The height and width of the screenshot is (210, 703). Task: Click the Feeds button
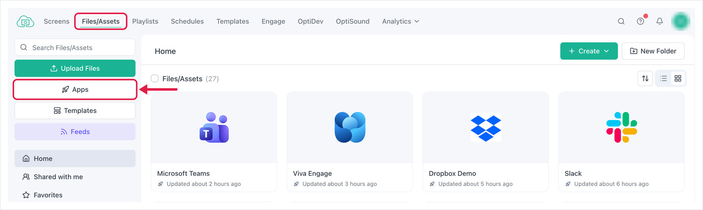[75, 132]
